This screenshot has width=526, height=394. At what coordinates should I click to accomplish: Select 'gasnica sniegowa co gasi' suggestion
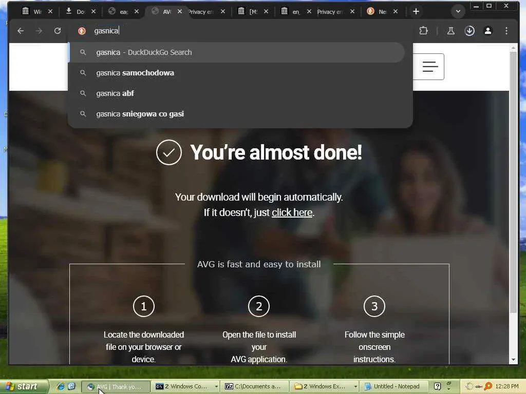tap(237, 114)
